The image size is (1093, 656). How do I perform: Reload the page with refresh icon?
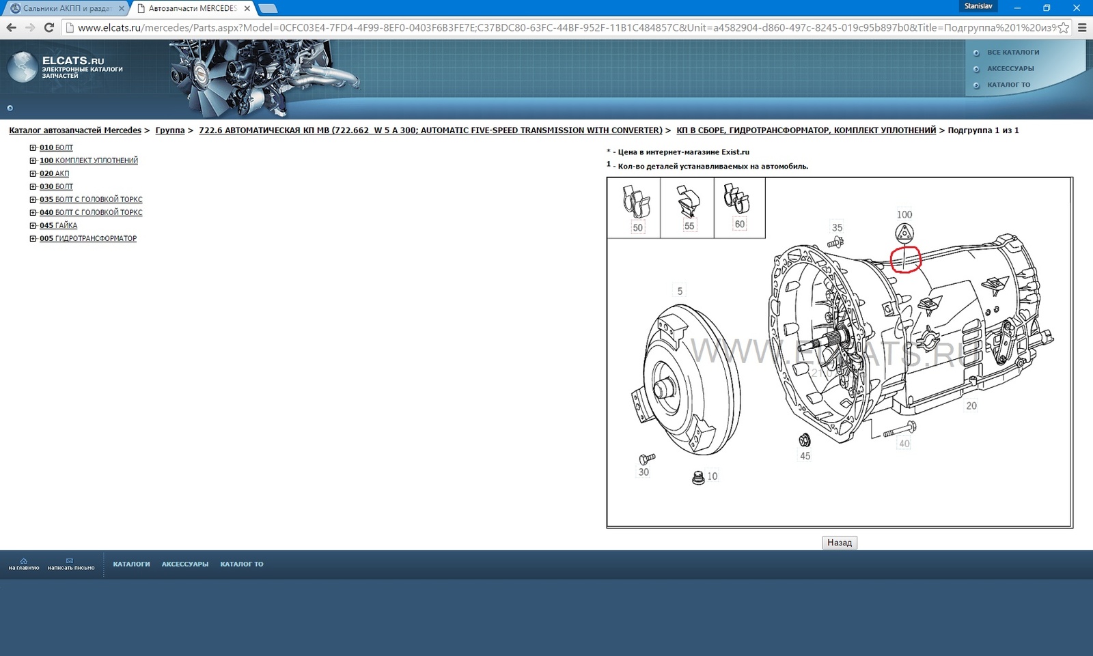click(49, 27)
